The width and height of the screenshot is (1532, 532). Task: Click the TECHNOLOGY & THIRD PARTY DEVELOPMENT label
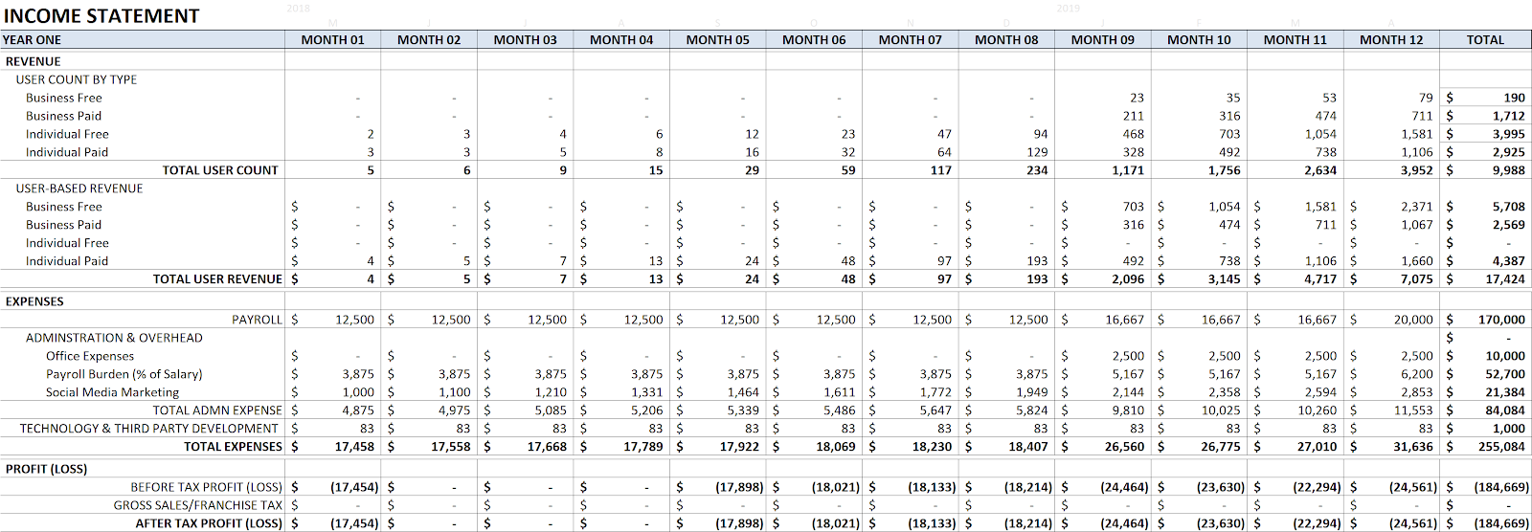coord(148,429)
